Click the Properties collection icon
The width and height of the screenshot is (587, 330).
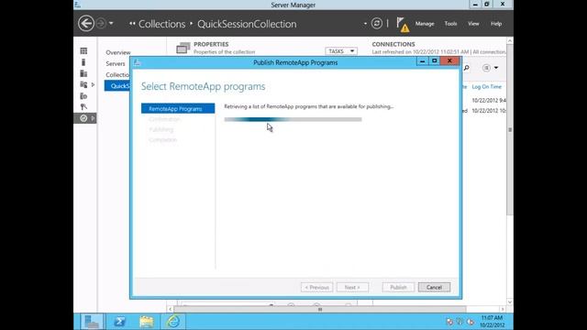pos(183,48)
